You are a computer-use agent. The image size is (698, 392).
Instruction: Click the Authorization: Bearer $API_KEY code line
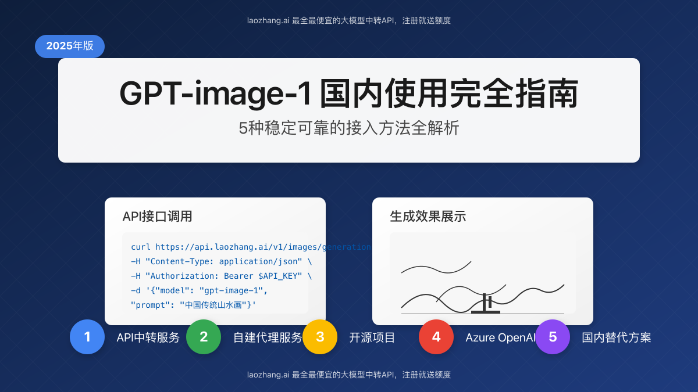tap(222, 276)
